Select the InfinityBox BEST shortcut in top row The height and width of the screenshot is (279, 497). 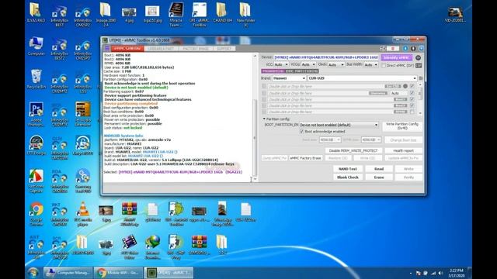click(59, 16)
